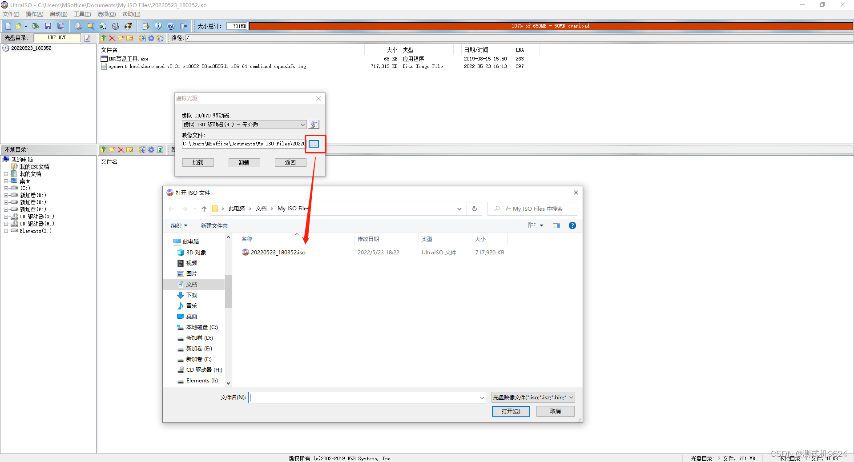Viewport: 854px width, 462px height.
Task: Click the 打开(O) button
Action: (x=511, y=411)
